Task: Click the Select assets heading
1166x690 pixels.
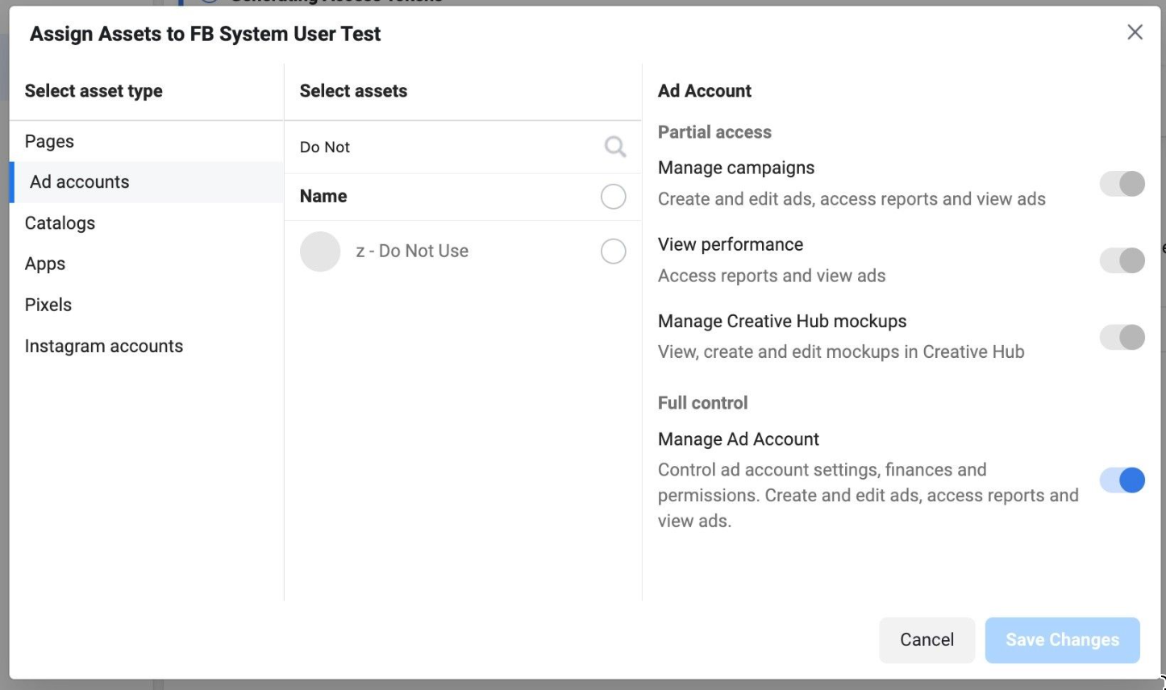Action: click(x=353, y=91)
